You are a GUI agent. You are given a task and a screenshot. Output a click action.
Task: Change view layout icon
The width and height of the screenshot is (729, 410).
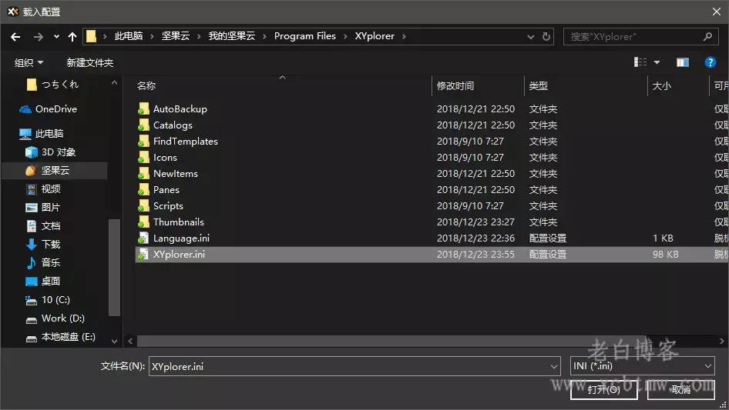pos(640,62)
